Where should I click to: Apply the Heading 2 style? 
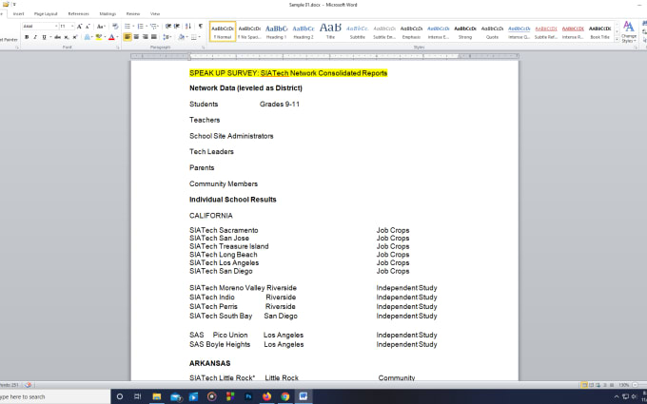pos(304,31)
